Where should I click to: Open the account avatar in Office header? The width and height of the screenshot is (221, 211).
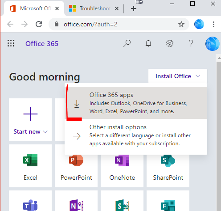(213, 44)
